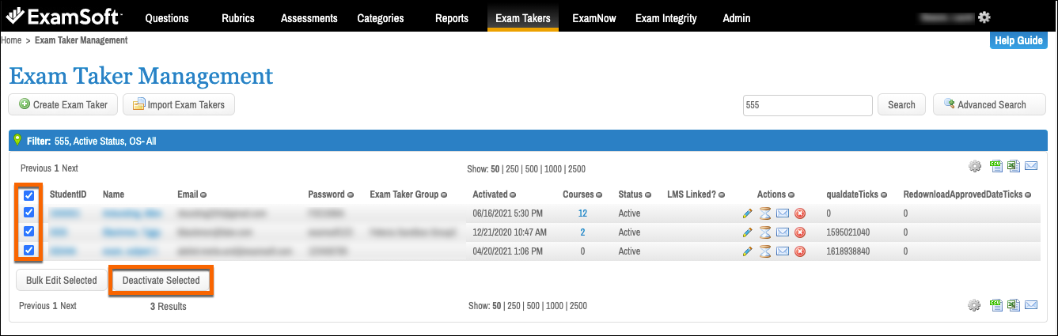Open the 12 courses link
Viewport: 1058px width, 336px height.
tap(582, 213)
